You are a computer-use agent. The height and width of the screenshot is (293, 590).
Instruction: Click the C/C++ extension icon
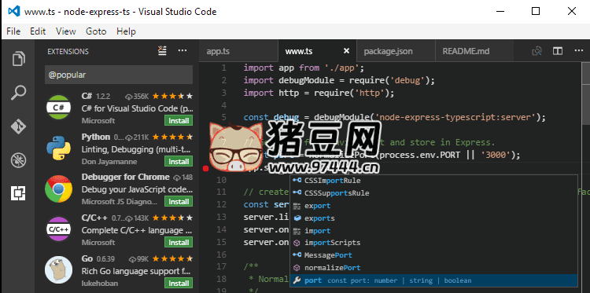58,229
